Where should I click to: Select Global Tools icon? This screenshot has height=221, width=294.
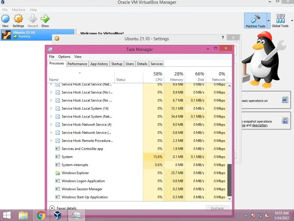(x=280, y=18)
